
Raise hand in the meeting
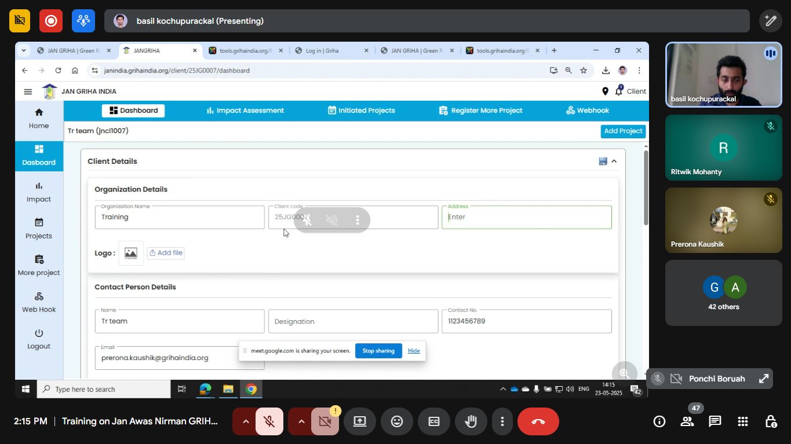pyautogui.click(x=471, y=421)
